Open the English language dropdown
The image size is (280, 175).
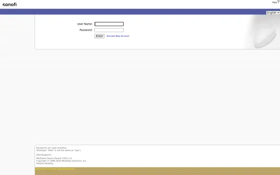coord(273,13)
